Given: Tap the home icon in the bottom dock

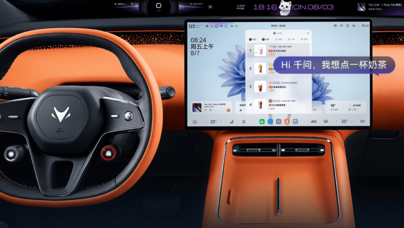Looking at the screenshot, I should tap(195, 122).
